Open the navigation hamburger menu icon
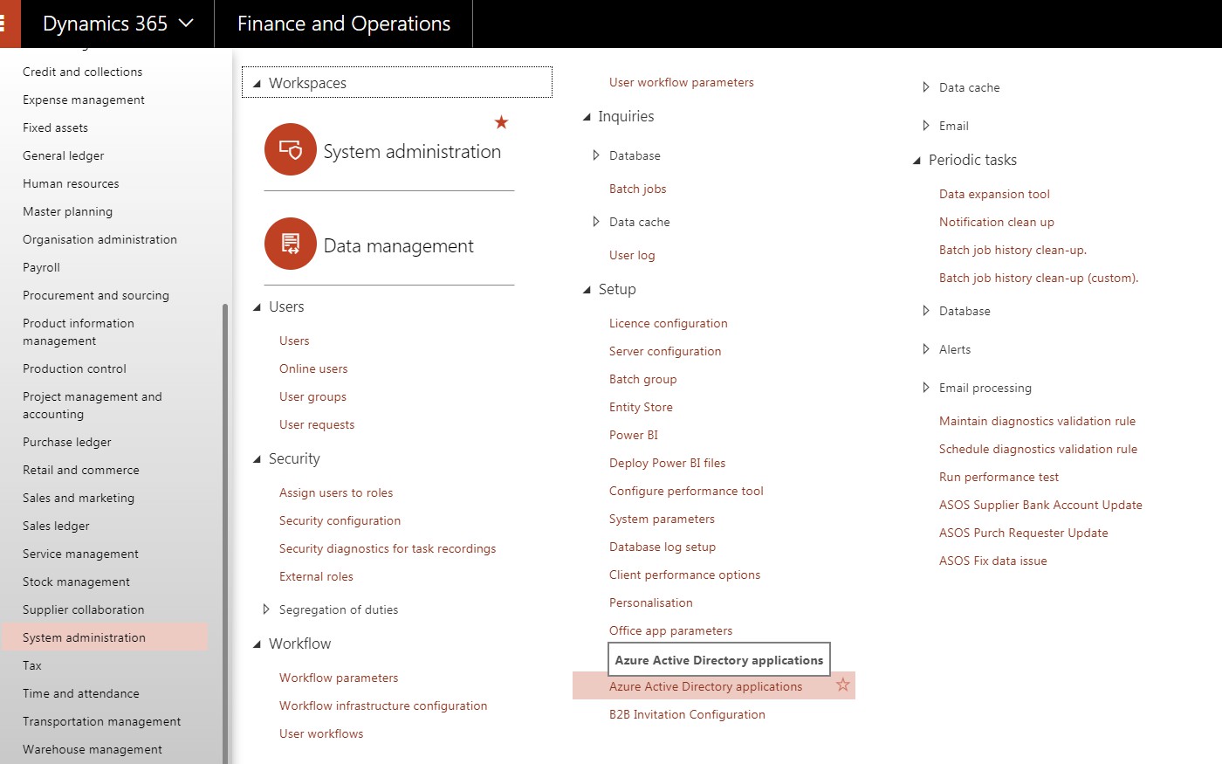Screen dimensions: 1222x764 tap(4, 24)
